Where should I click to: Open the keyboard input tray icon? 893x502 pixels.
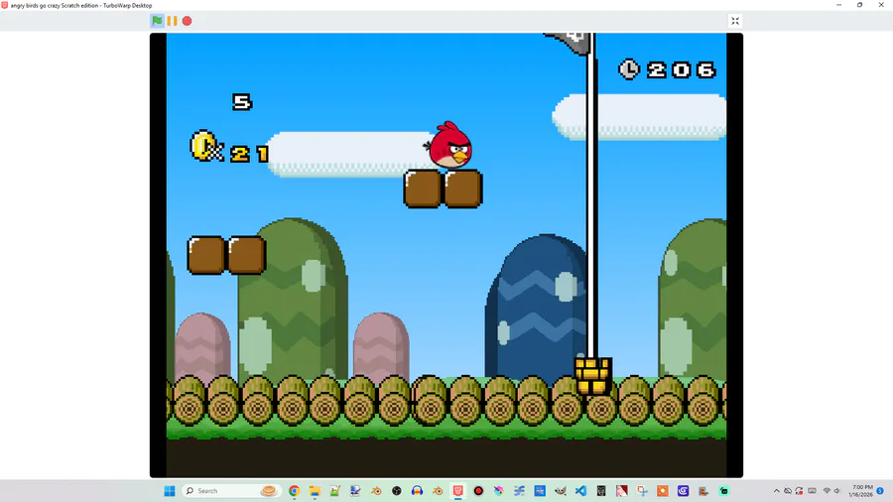pos(812,491)
